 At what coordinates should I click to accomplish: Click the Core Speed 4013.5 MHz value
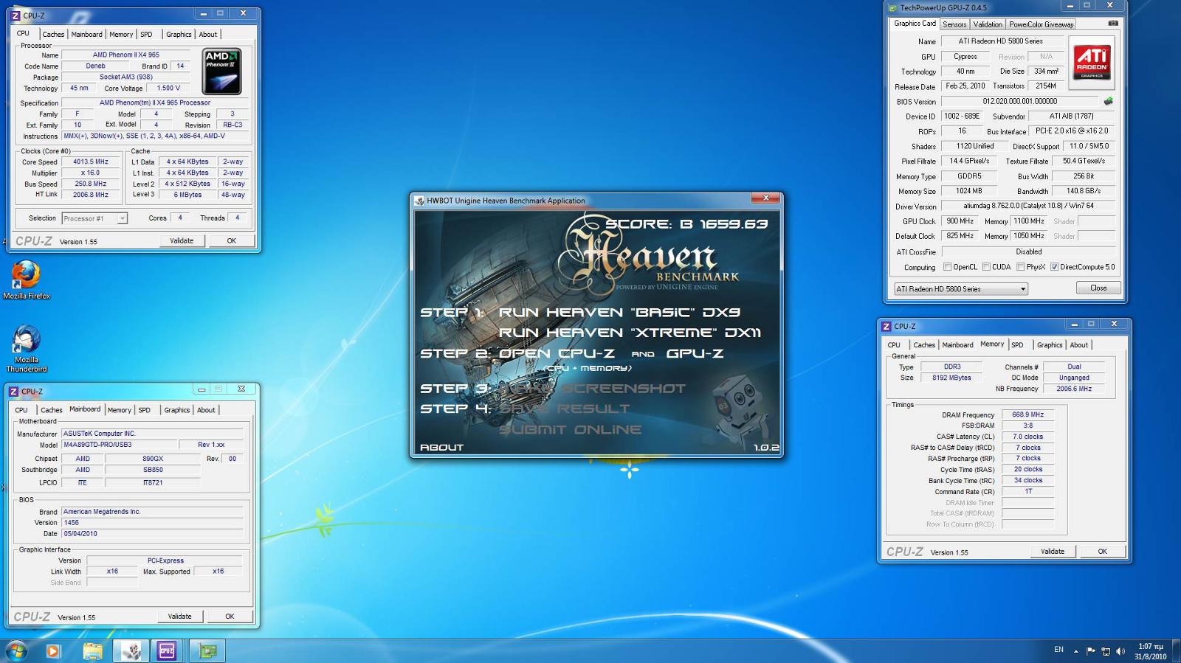90,162
